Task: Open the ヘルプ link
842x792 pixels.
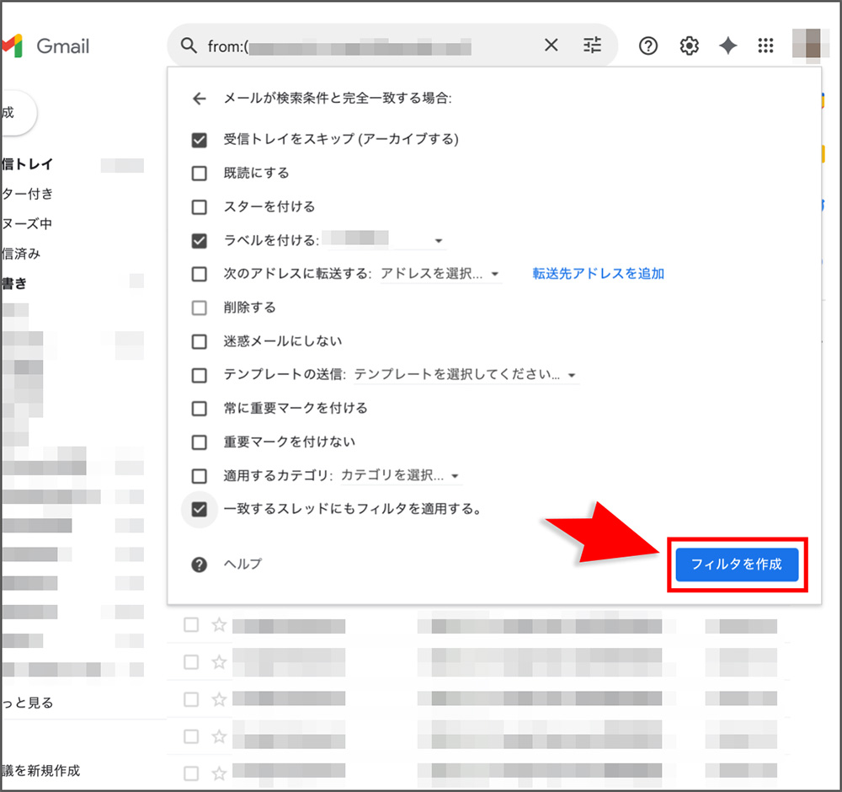Action: 242,564
